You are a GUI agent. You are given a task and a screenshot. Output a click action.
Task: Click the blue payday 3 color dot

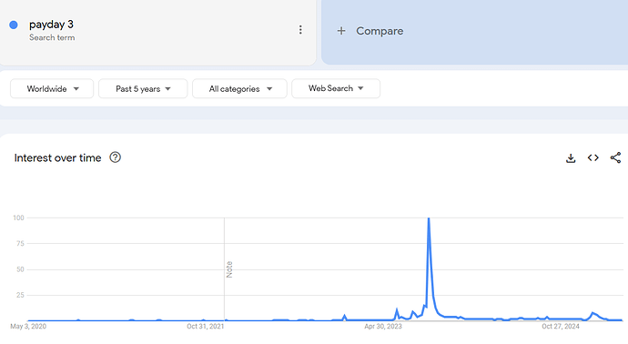click(14, 25)
